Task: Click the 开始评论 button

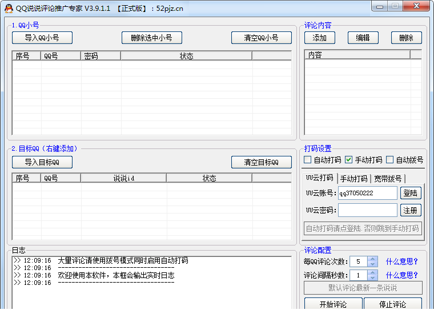Action: 333,304
